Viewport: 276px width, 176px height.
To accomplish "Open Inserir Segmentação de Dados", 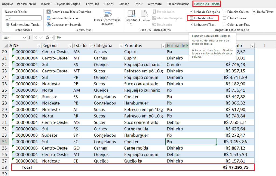I will tap(108, 14).
